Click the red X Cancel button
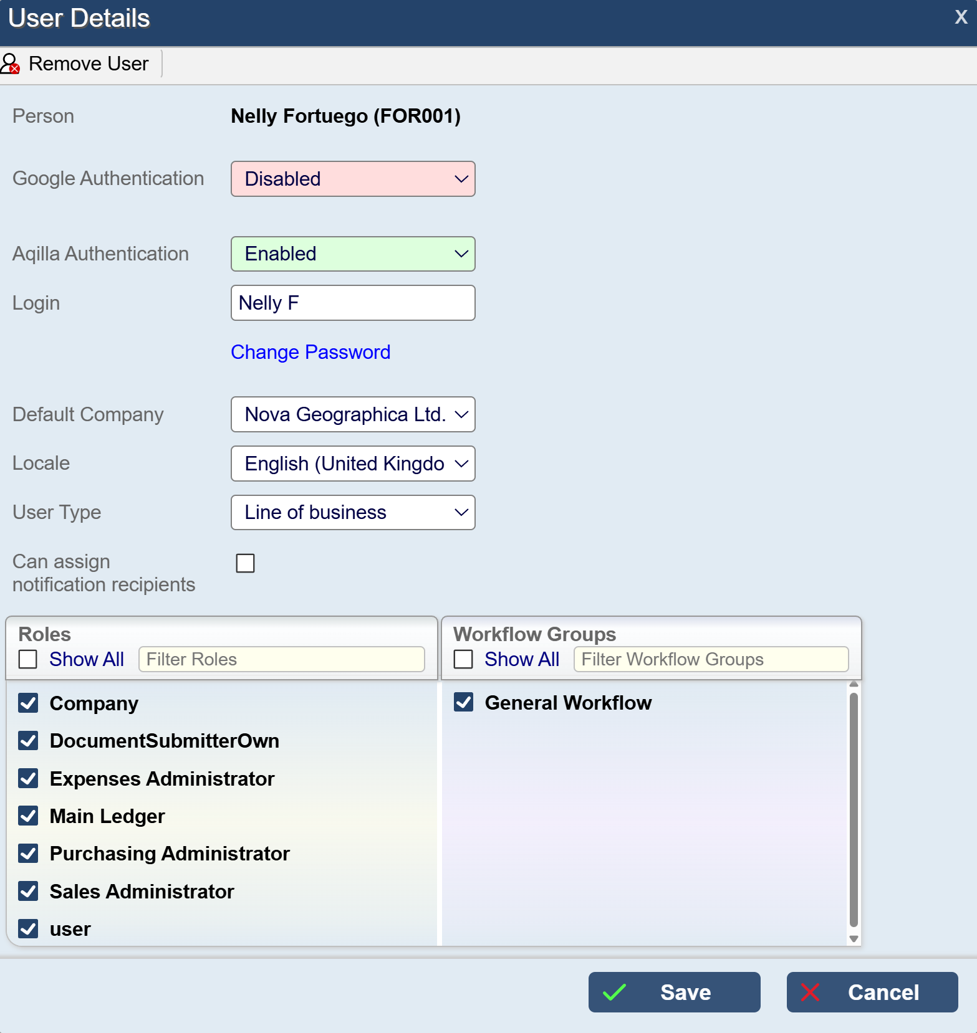977x1033 pixels. [x=872, y=992]
